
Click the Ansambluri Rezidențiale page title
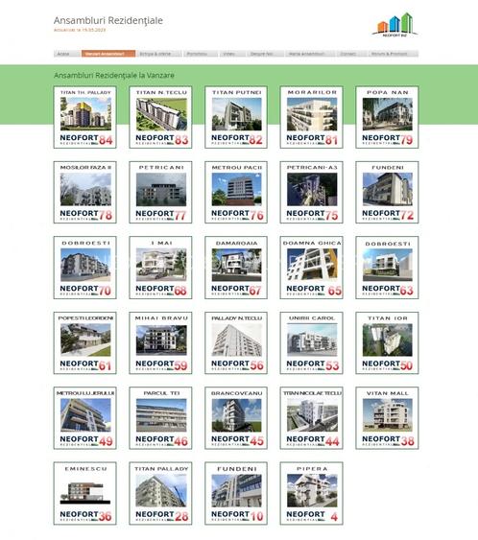pyautogui.click(x=108, y=21)
